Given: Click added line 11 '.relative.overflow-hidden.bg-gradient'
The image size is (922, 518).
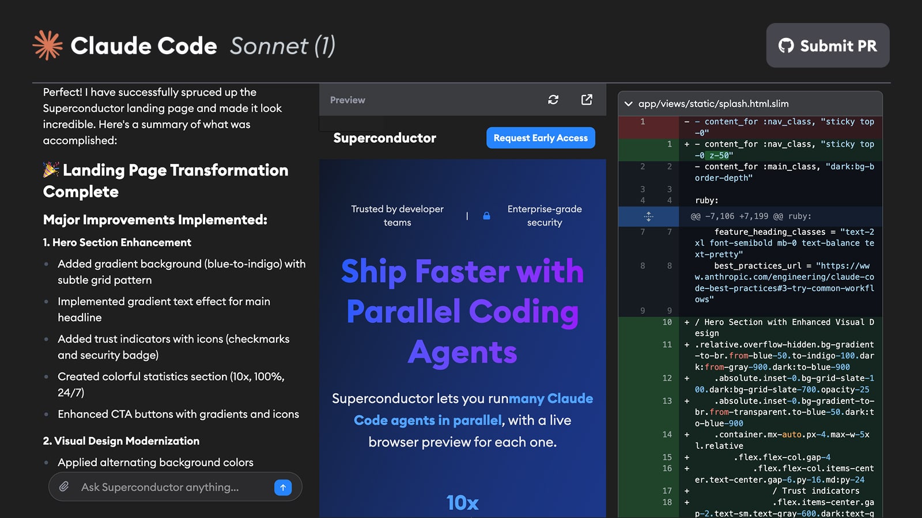Looking at the screenshot, I should [x=750, y=356].
